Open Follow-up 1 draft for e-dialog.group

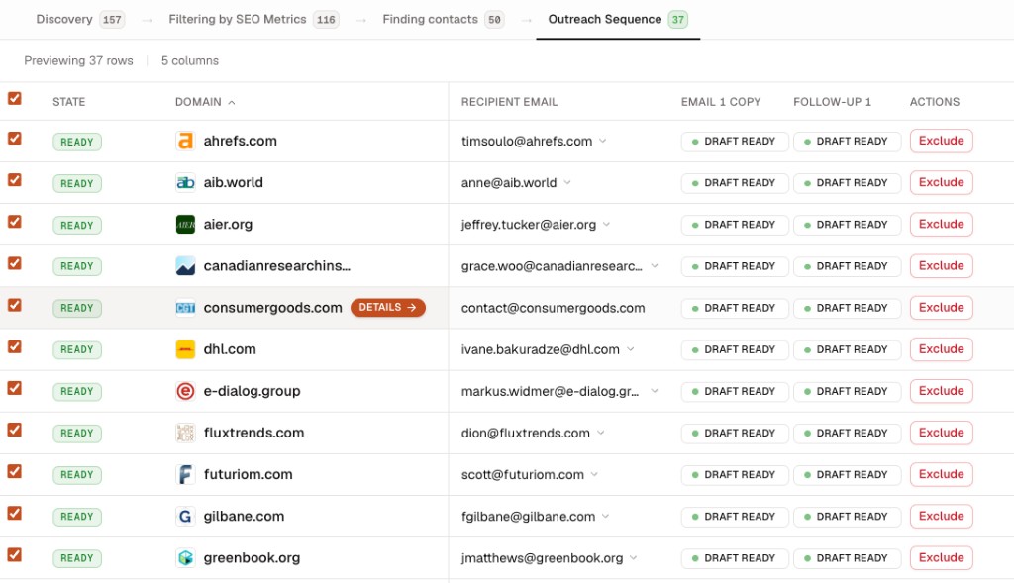(x=848, y=392)
